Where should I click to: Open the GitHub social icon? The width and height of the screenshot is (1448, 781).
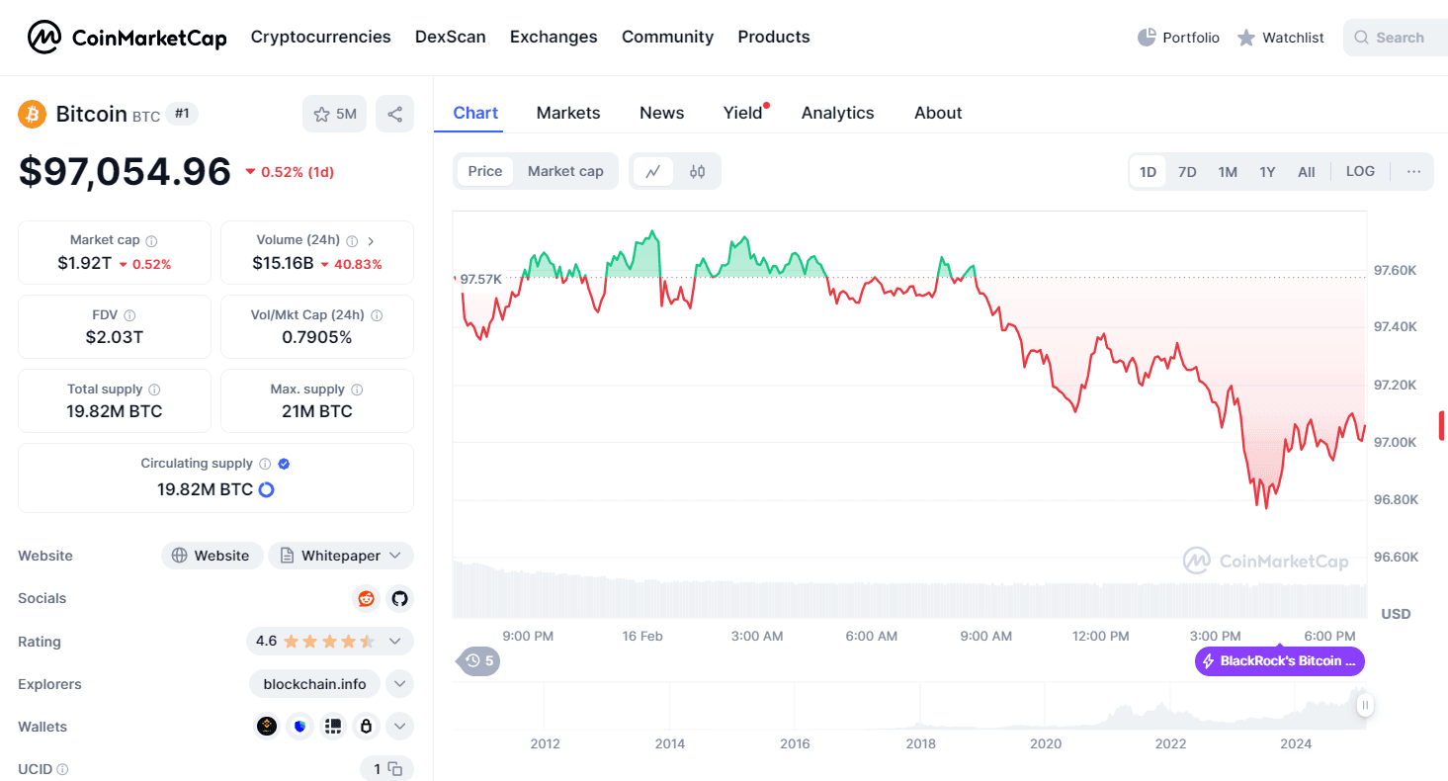click(399, 598)
